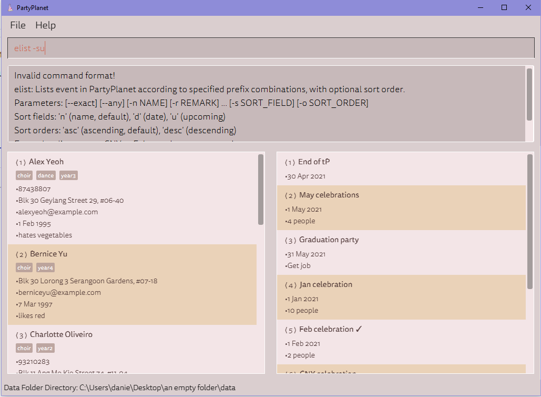Click the Parameters help line
The height and width of the screenshot is (397, 541).
click(x=191, y=103)
